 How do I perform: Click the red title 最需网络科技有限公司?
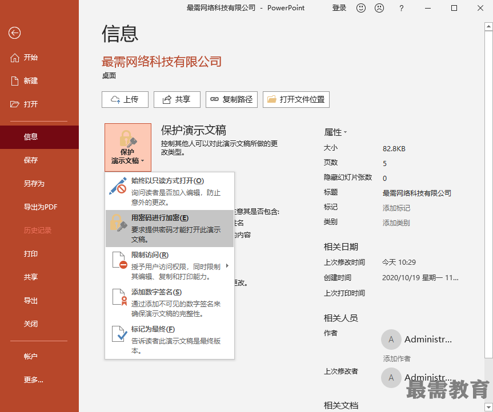(162, 62)
